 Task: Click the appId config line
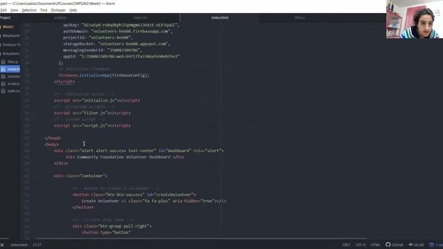pyautogui.click(x=121, y=57)
